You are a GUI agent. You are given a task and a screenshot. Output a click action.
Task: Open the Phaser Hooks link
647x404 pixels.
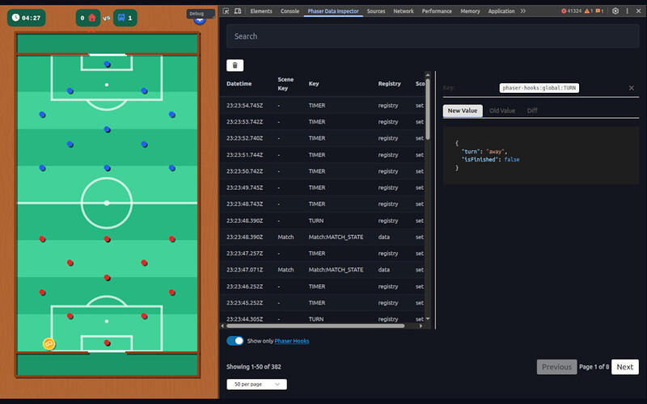point(292,341)
